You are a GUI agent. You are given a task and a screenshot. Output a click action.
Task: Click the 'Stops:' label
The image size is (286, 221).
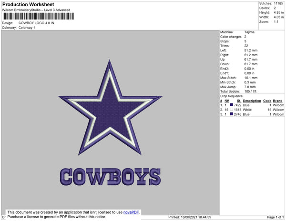click(225, 41)
